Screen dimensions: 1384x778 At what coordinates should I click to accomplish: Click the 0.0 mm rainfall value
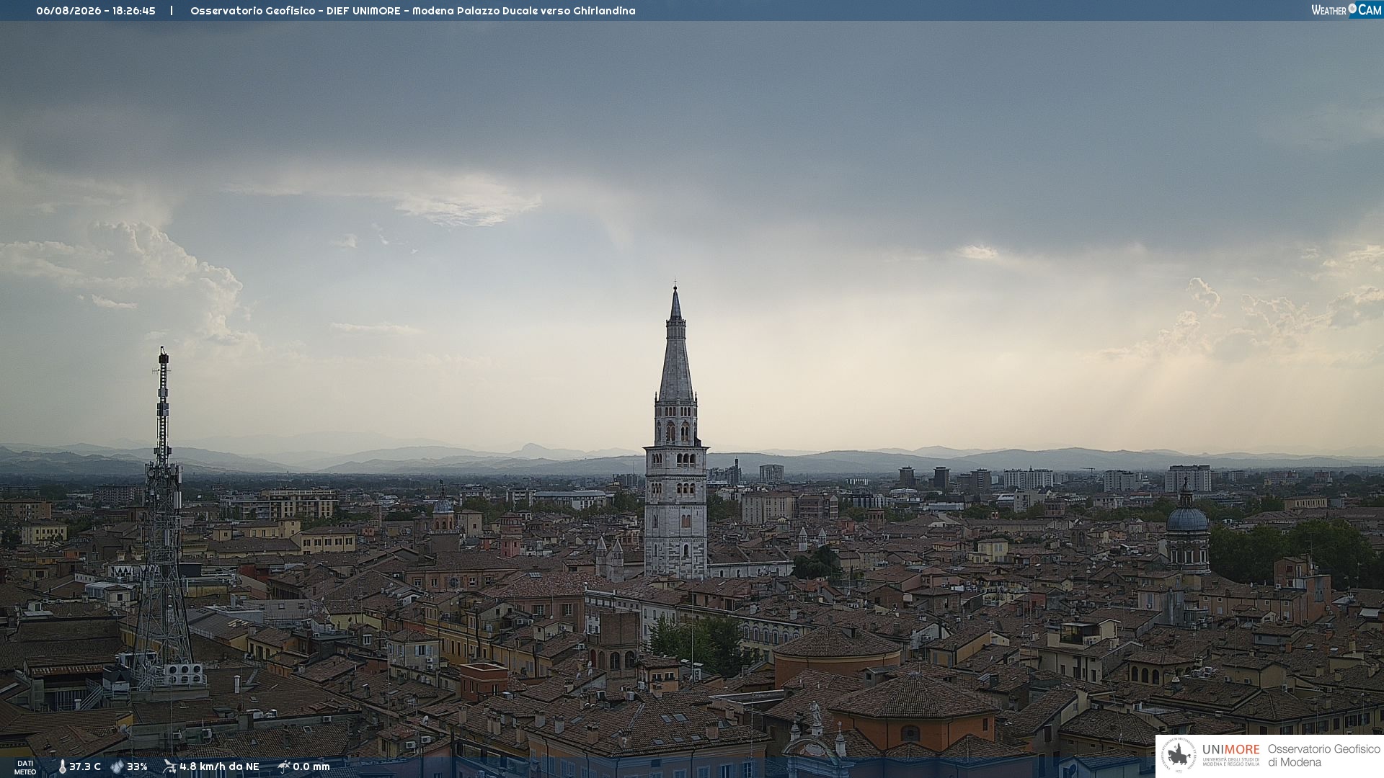click(311, 766)
